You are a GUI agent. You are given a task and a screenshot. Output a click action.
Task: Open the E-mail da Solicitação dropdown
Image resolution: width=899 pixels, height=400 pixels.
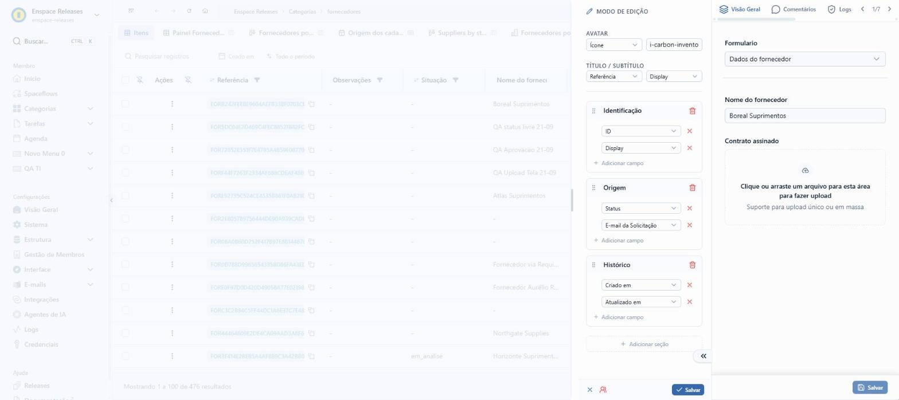(641, 225)
